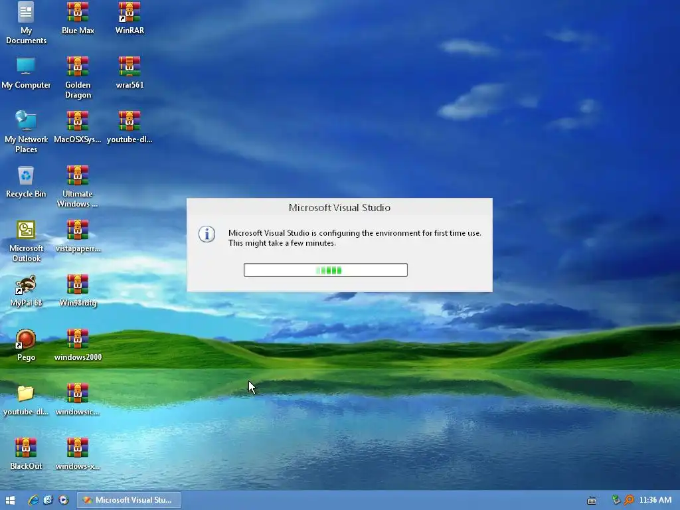Click the information icon in Visual Studio dialog

pyautogui.click(x=207, y=234)
